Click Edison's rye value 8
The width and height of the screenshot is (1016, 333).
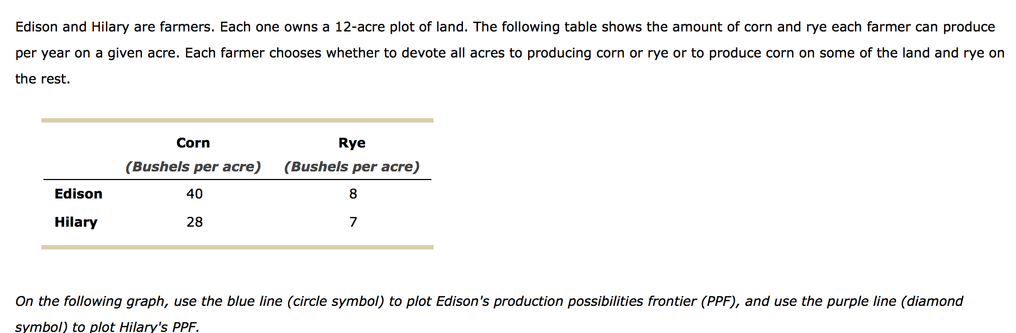point(353,194)
